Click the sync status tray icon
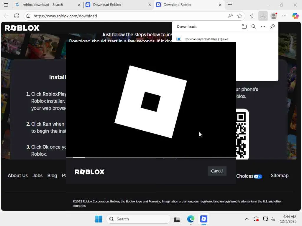Screen dimensions: 302x226 pyautogui.click(x=256, y=219)
